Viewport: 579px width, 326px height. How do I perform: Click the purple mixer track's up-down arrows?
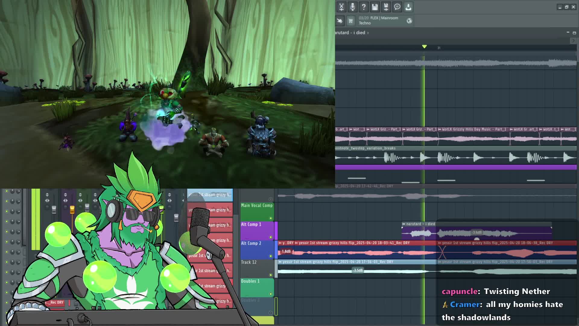click(x=65, y=195)
